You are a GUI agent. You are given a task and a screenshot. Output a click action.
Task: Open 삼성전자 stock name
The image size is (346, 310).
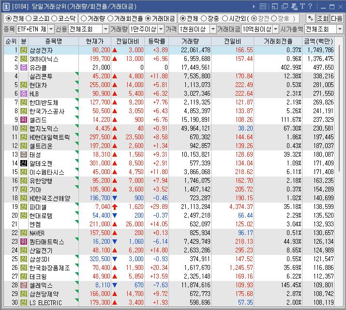(x=41, y=50)
